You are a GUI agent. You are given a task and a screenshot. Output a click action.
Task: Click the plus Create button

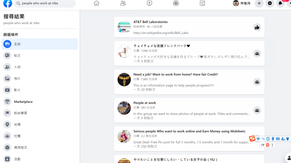259,3
